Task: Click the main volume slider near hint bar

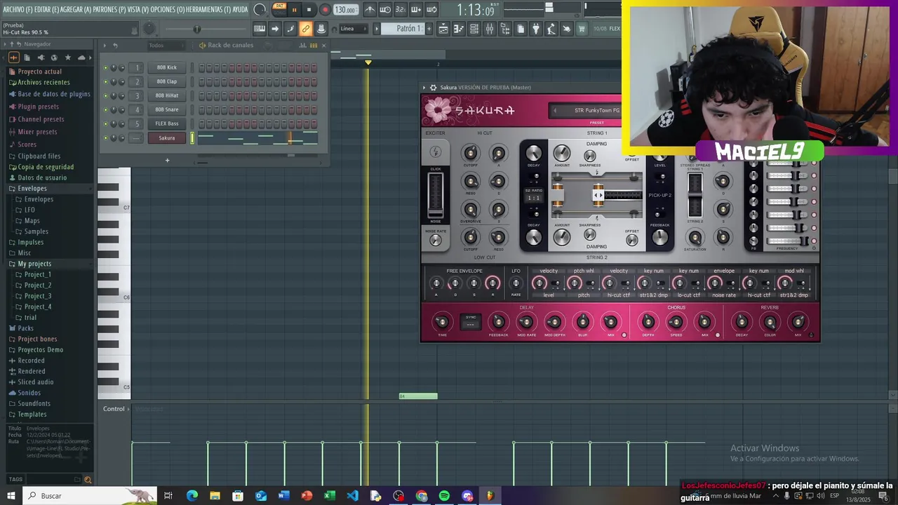Action: coord(196,29)
